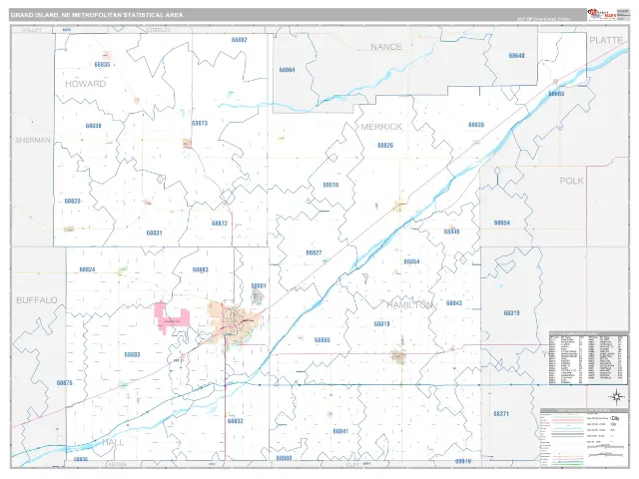Click ZIP code label 68319

(x=511, y=313)
